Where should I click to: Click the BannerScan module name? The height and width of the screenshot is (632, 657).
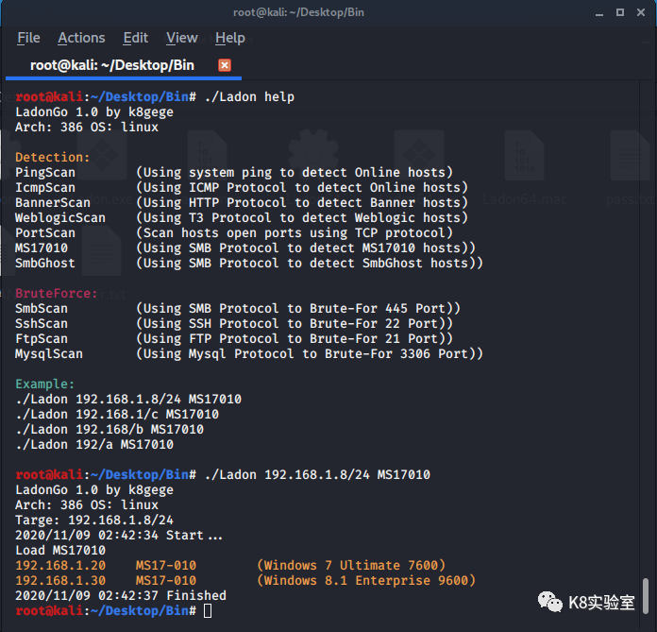(53, 202)
